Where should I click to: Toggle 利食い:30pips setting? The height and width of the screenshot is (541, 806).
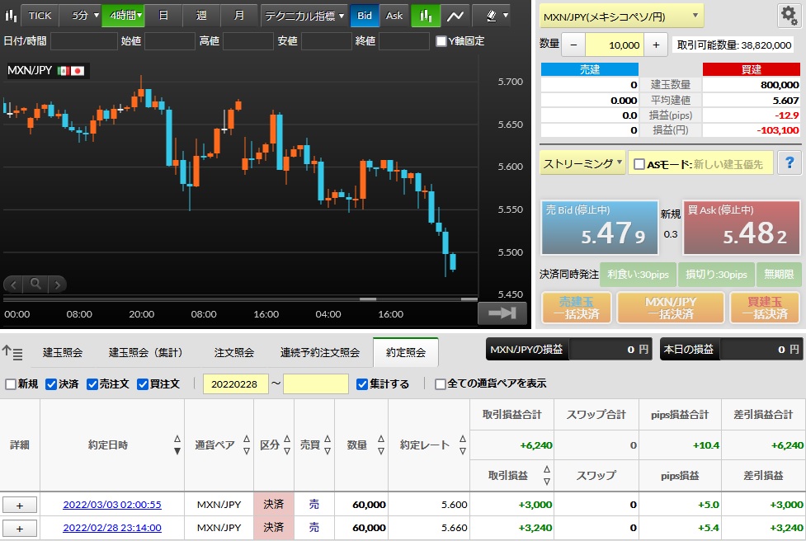tap(638, 275)
